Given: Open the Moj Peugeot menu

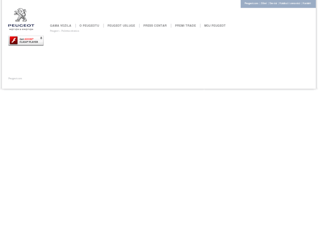Looking at the screenshot, I should click(215, 25).
